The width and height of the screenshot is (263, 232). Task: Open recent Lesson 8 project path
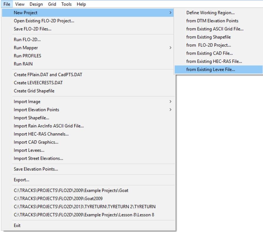pos(84,215)
